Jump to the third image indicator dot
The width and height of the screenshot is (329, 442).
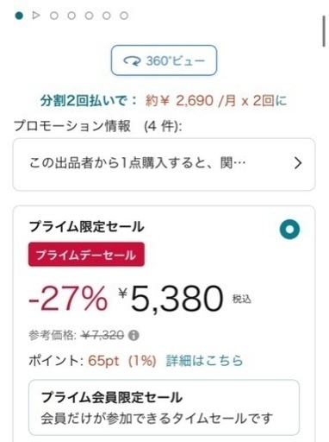click(54, 16)
